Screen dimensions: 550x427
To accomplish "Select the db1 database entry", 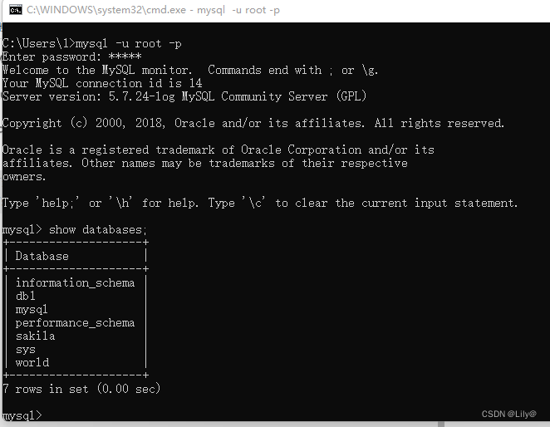I will (x=26, y=296).
